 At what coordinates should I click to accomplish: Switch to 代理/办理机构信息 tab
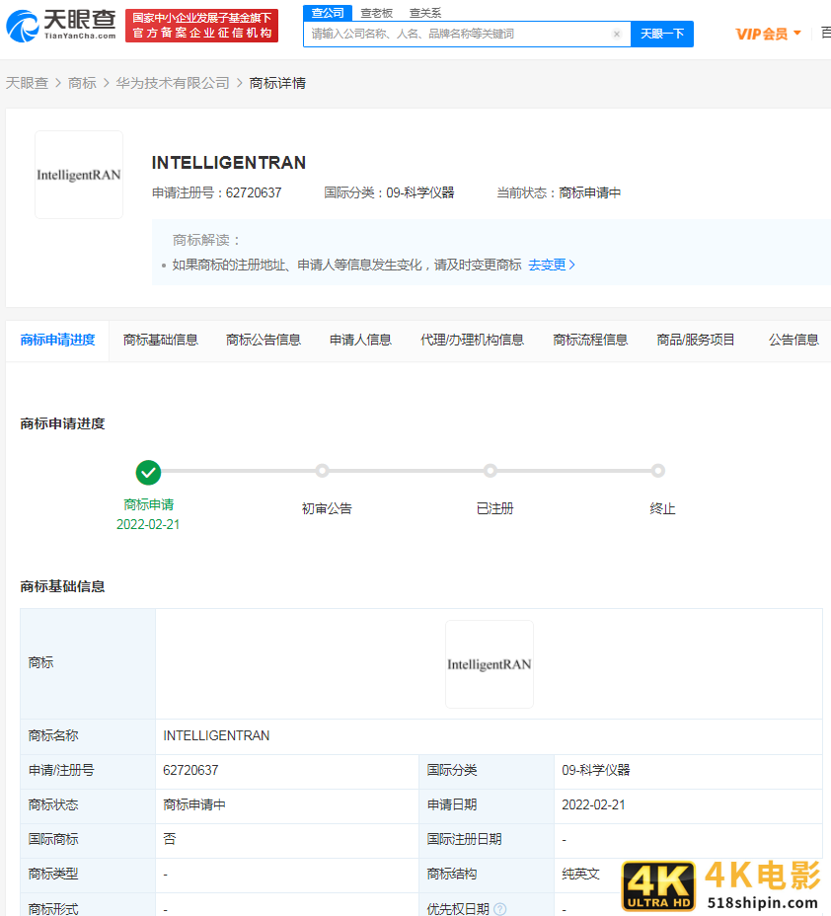pyautogui.click(x=472, y=340)
